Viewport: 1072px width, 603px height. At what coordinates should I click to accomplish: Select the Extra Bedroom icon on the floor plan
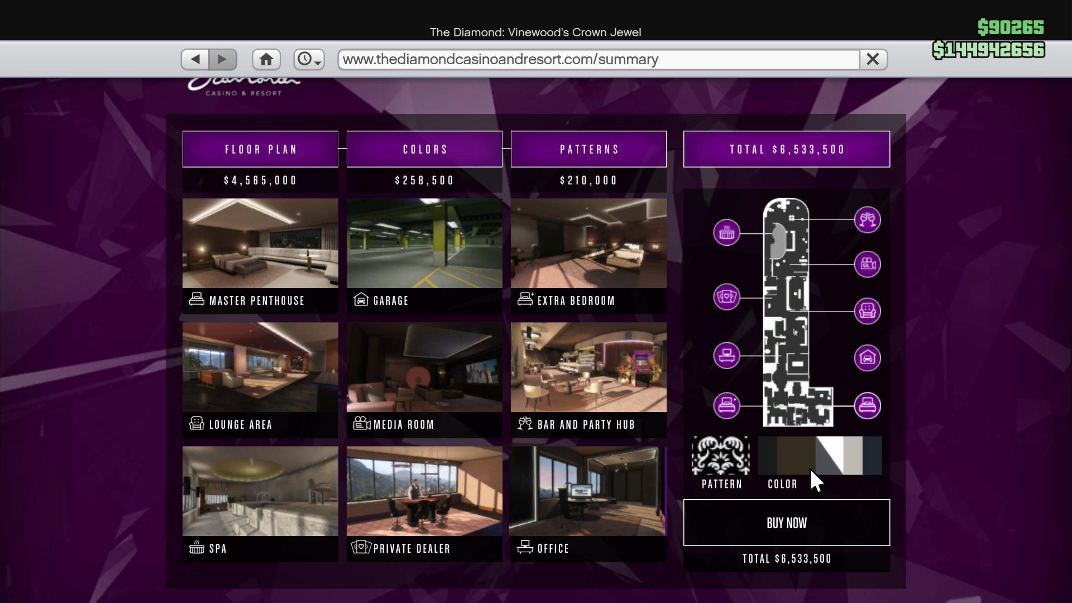pos(726,405)
